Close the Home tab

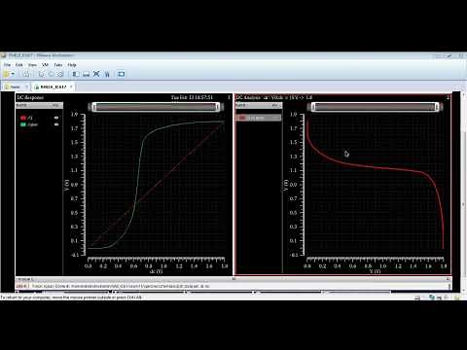(27, 87)
